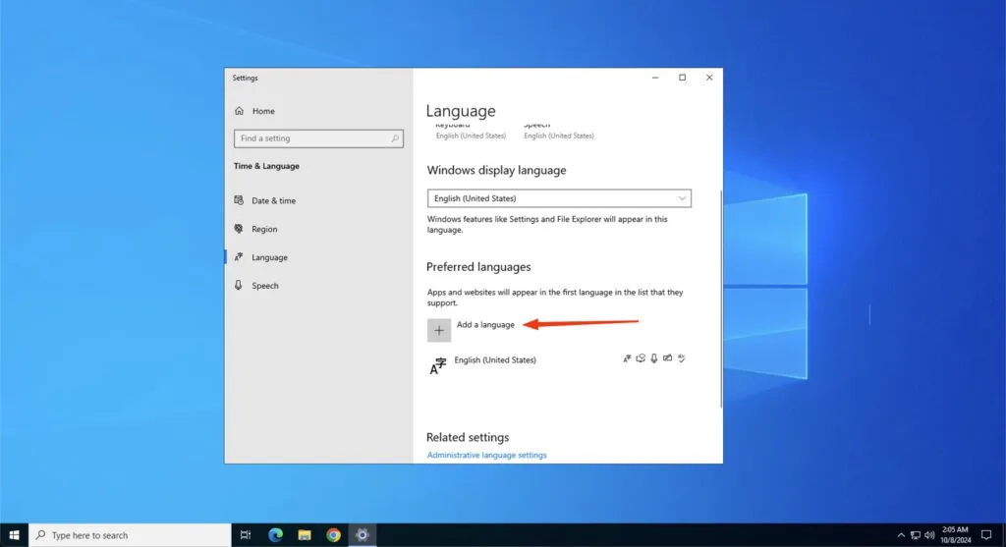Open File Explorer from the taskbar
This screenshot has width=1006, height=547.
point(305,535)
